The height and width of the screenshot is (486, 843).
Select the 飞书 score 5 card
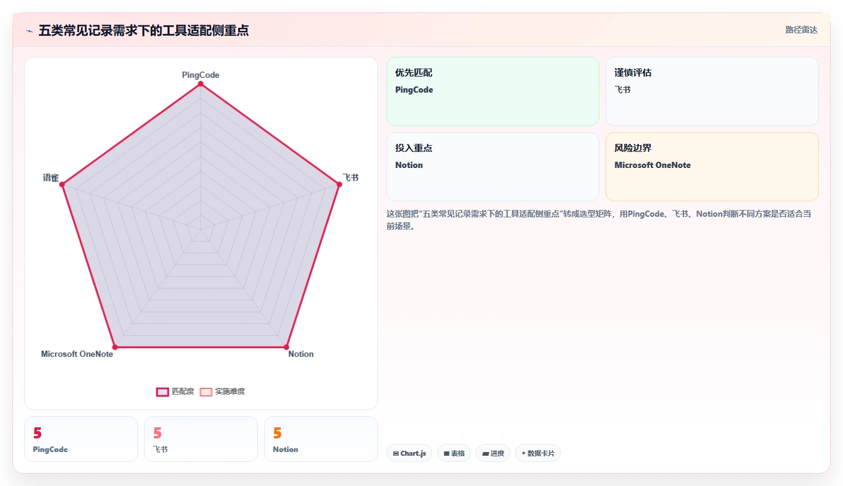click(x=201, y=439)
